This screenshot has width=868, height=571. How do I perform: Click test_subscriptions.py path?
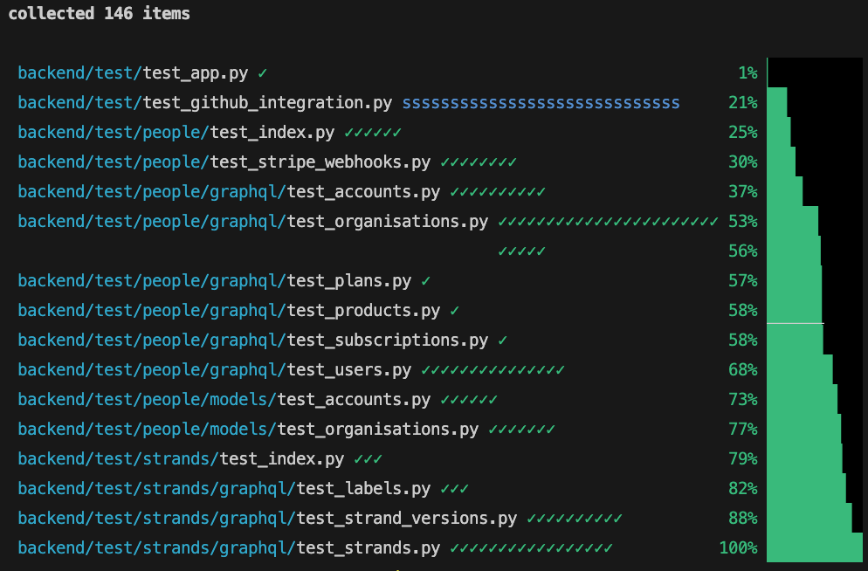(253, 341)
